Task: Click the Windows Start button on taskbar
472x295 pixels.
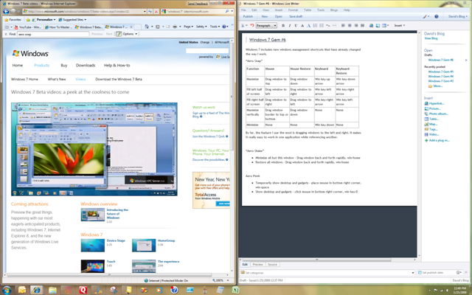Action: pos(7,288)
